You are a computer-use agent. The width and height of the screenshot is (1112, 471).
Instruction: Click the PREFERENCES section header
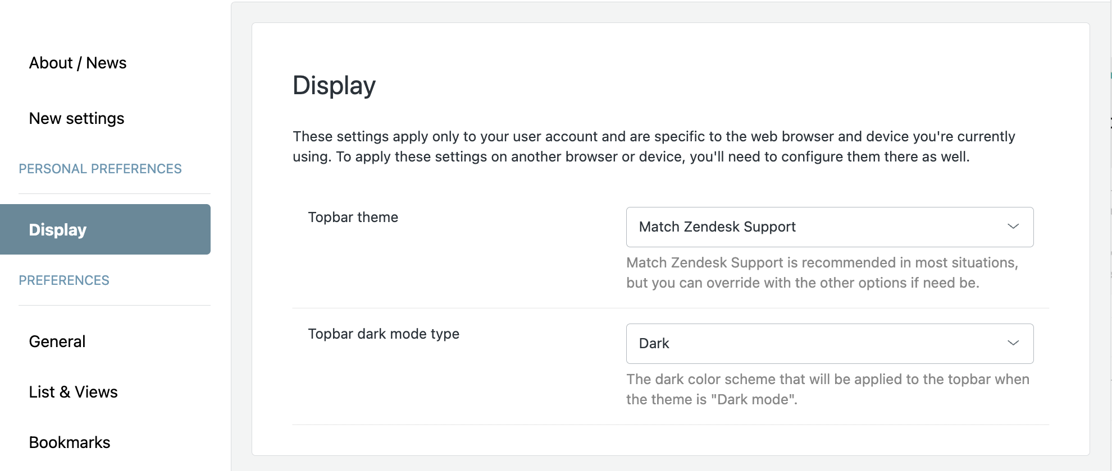pyautogui.click(x=64, y=280)
